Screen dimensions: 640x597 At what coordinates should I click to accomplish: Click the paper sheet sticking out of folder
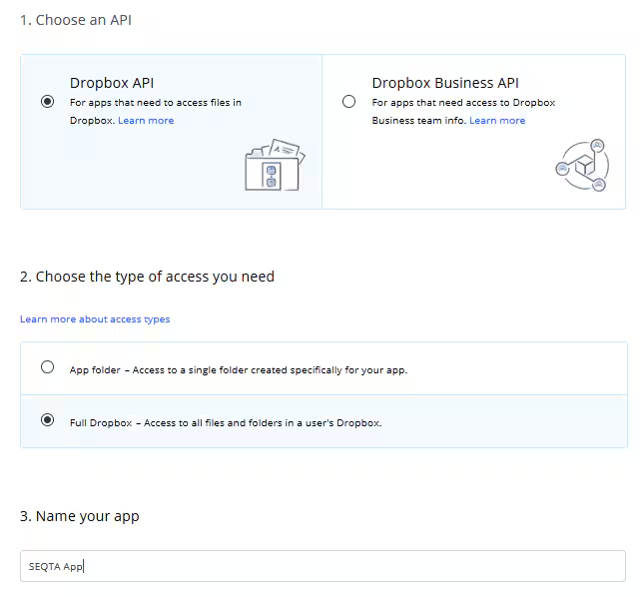tap(286, 150)
